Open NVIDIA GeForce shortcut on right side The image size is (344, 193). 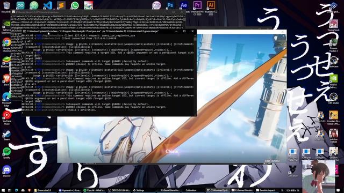(333, 81)
